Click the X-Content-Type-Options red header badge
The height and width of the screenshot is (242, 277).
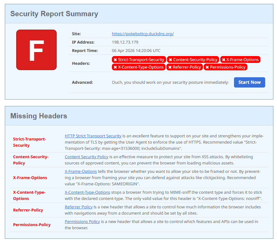click(139, 67)
